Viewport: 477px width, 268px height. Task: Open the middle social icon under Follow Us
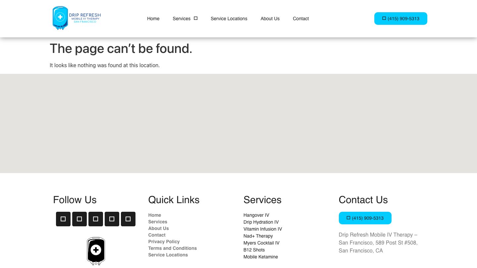point(96,219)
